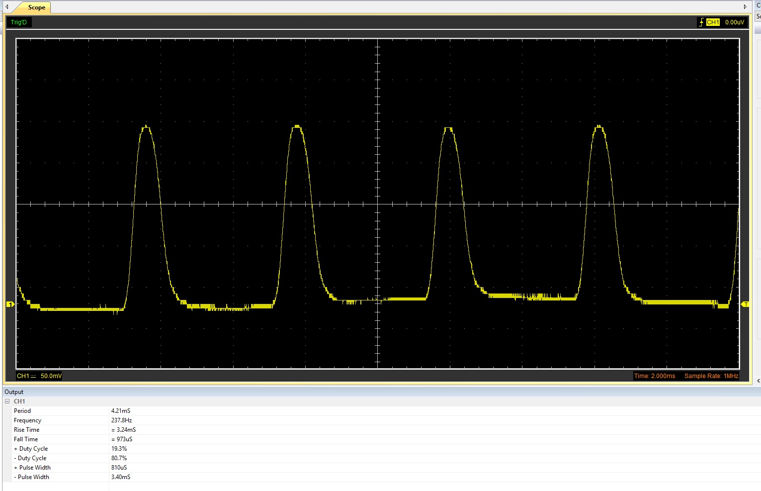Select the Frequency measurement row
761x491 pixels.
point(27,420)
